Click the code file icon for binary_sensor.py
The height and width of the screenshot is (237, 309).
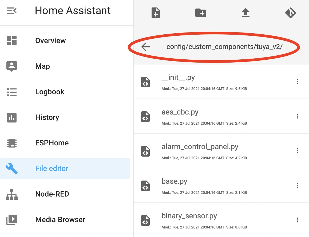(145, 220)
